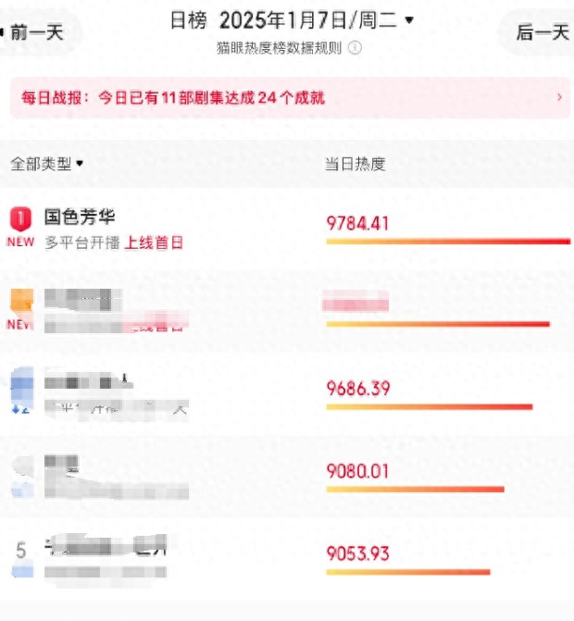The height and width of the screenshot is (621, 574).
Task: Go to 后一天
Action: click(542, 32)
